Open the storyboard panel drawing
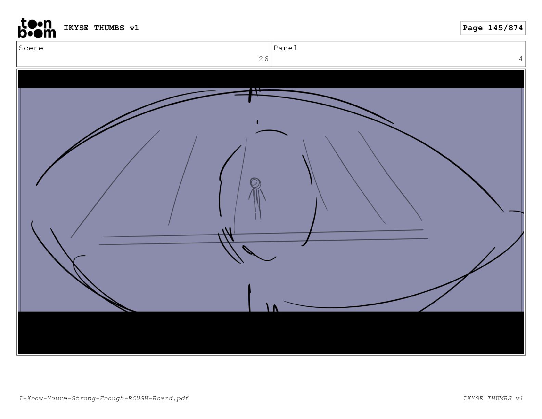 pos(271,212)
